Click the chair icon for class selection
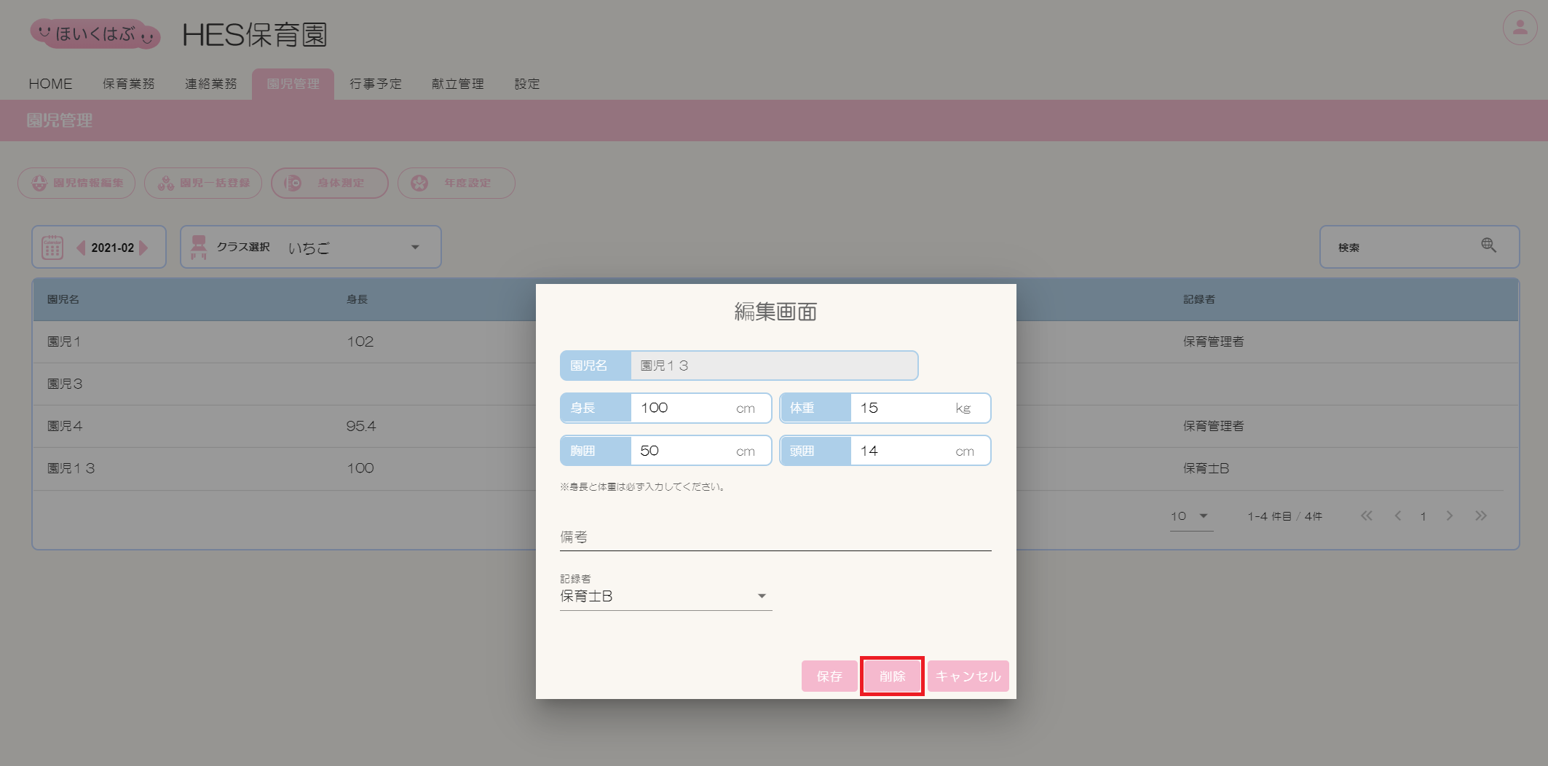1548x766 pixels. (198, 248)
